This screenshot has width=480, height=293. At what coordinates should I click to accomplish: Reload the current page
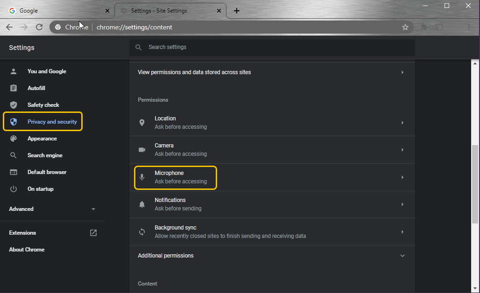click(x=39, y=27)
